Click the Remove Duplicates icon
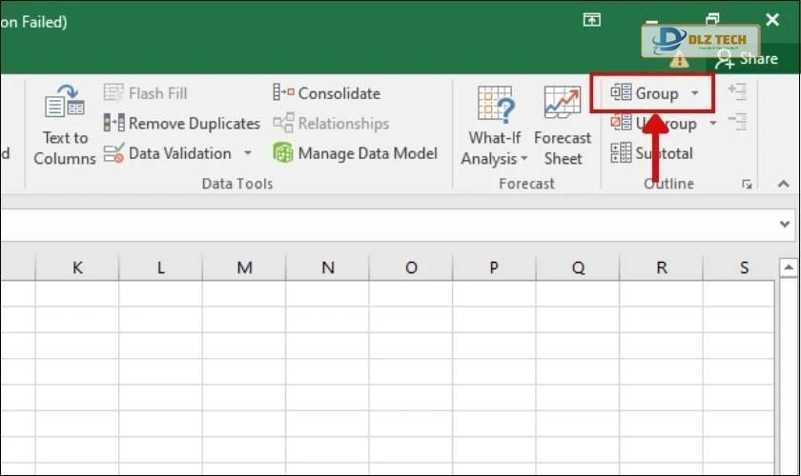The height and width of the screenshot is (476, 801). [114, 123]
